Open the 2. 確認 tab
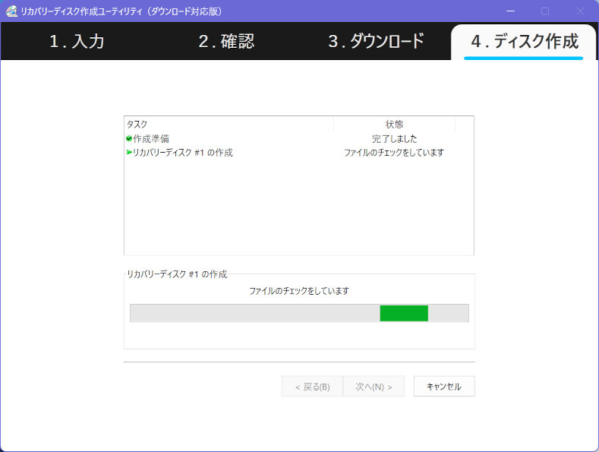This screenshot has height=452, width=599. pos(226,41)
